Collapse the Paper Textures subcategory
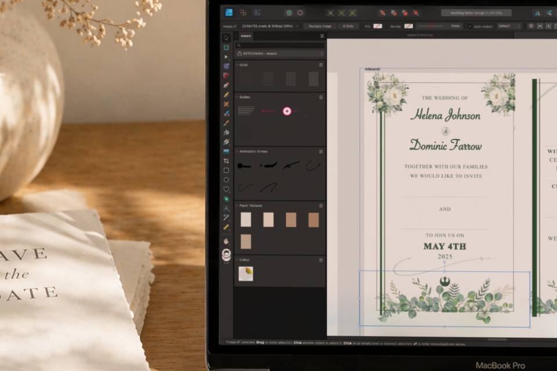Screen dimensions: 557x371 pos(237,206)
